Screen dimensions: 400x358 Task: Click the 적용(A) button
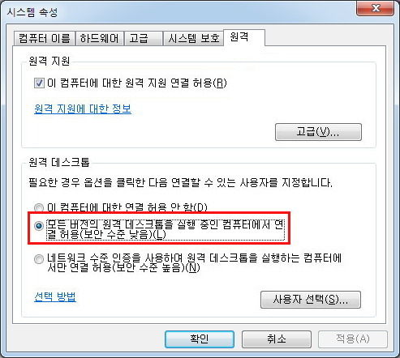click(x=353, y=339)
